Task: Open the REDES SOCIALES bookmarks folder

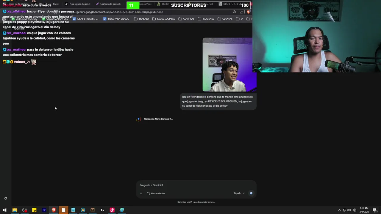Action: pos(163,19)
